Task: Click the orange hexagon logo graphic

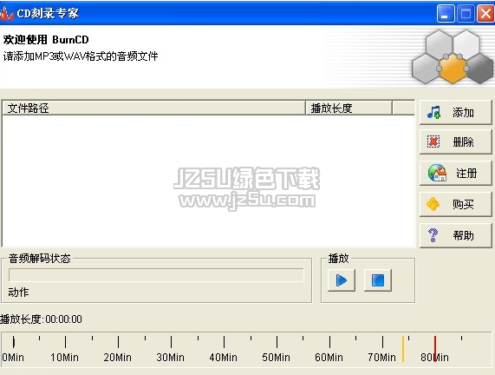Action: pos(453,69)
